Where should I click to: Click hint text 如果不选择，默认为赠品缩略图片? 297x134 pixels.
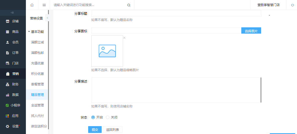115,70
